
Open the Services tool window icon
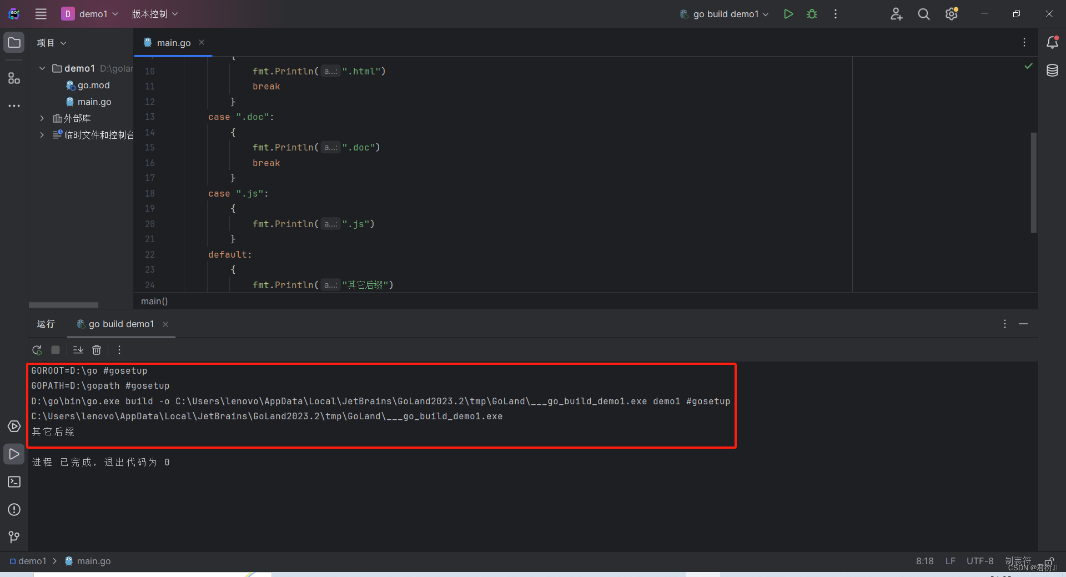click(x=14, y=427)
